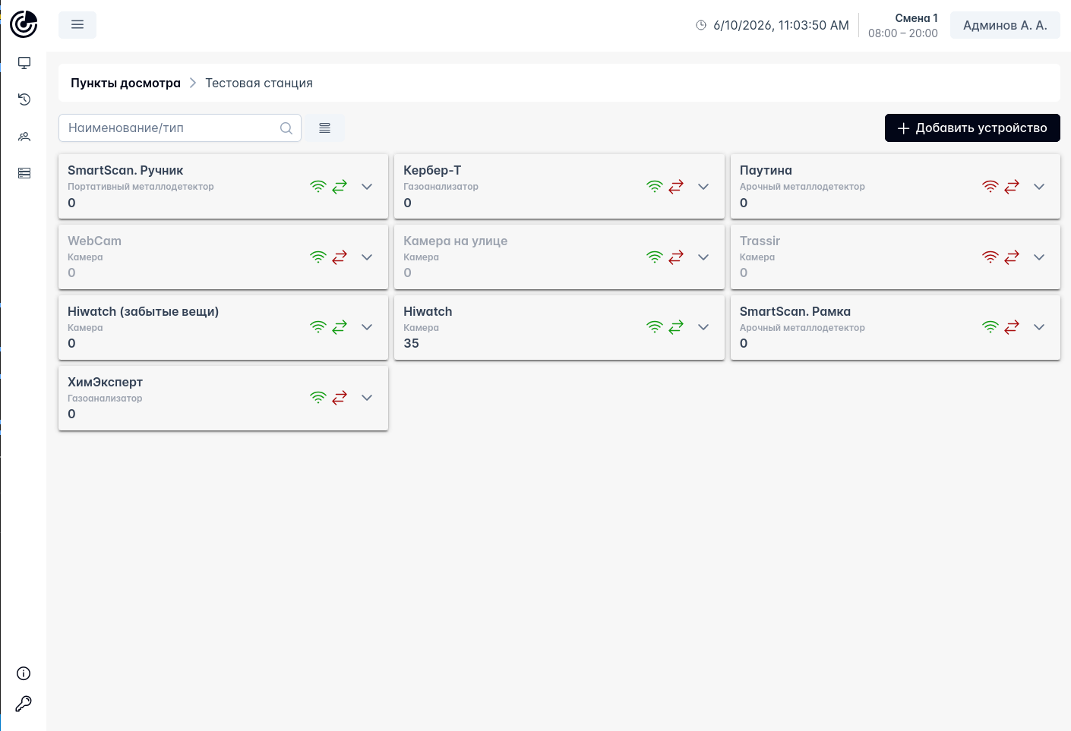Click Wi-Fi status icon of SmartScan. Ручник
The width and height of the screenshot is (1071, 731).
(x=318, y=187)
